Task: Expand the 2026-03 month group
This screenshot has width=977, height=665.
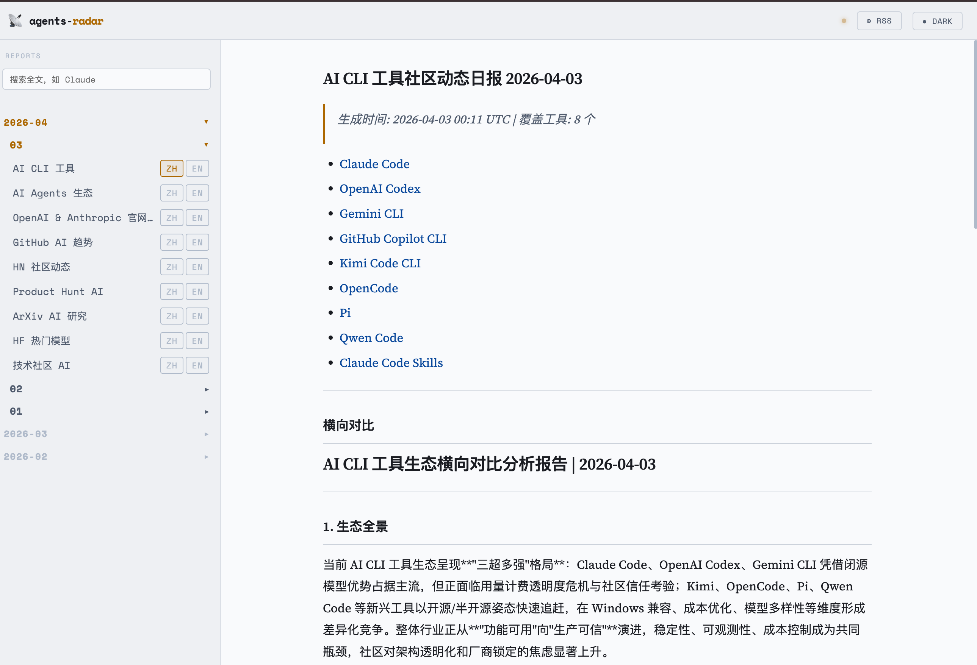Action: coord(106,434)
